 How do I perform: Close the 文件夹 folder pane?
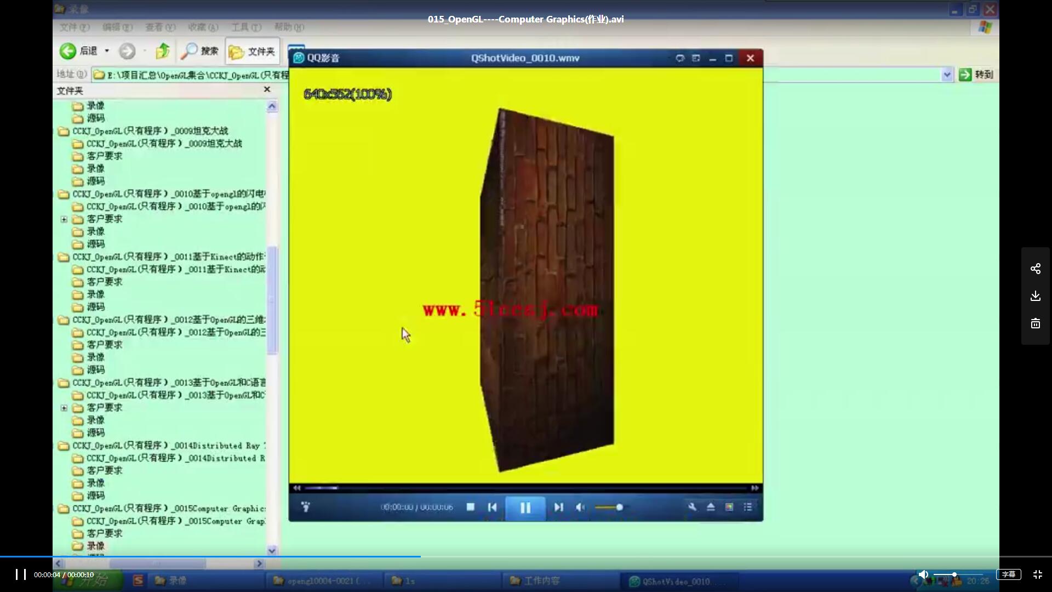coord(267,89)
